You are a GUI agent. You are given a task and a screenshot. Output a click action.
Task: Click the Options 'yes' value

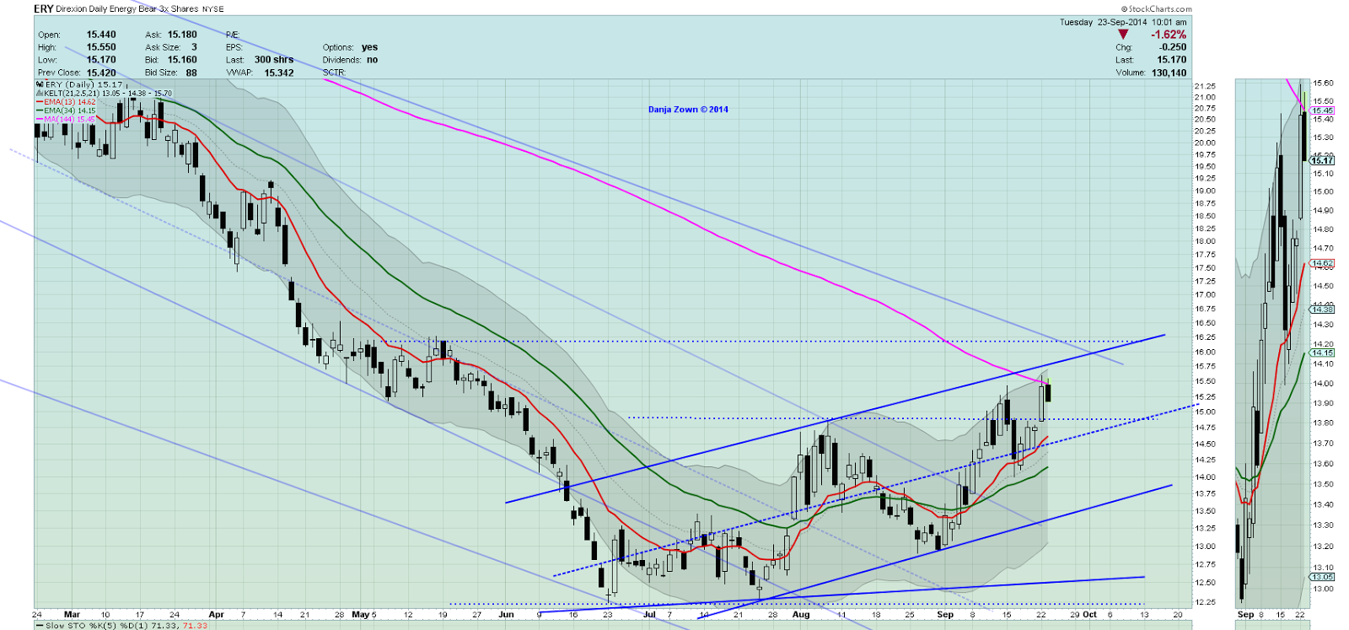(369, 47)
